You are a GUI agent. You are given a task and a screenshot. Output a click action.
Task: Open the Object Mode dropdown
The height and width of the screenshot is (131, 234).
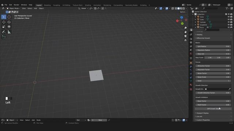pyautogui.click(x=13, y=8)
